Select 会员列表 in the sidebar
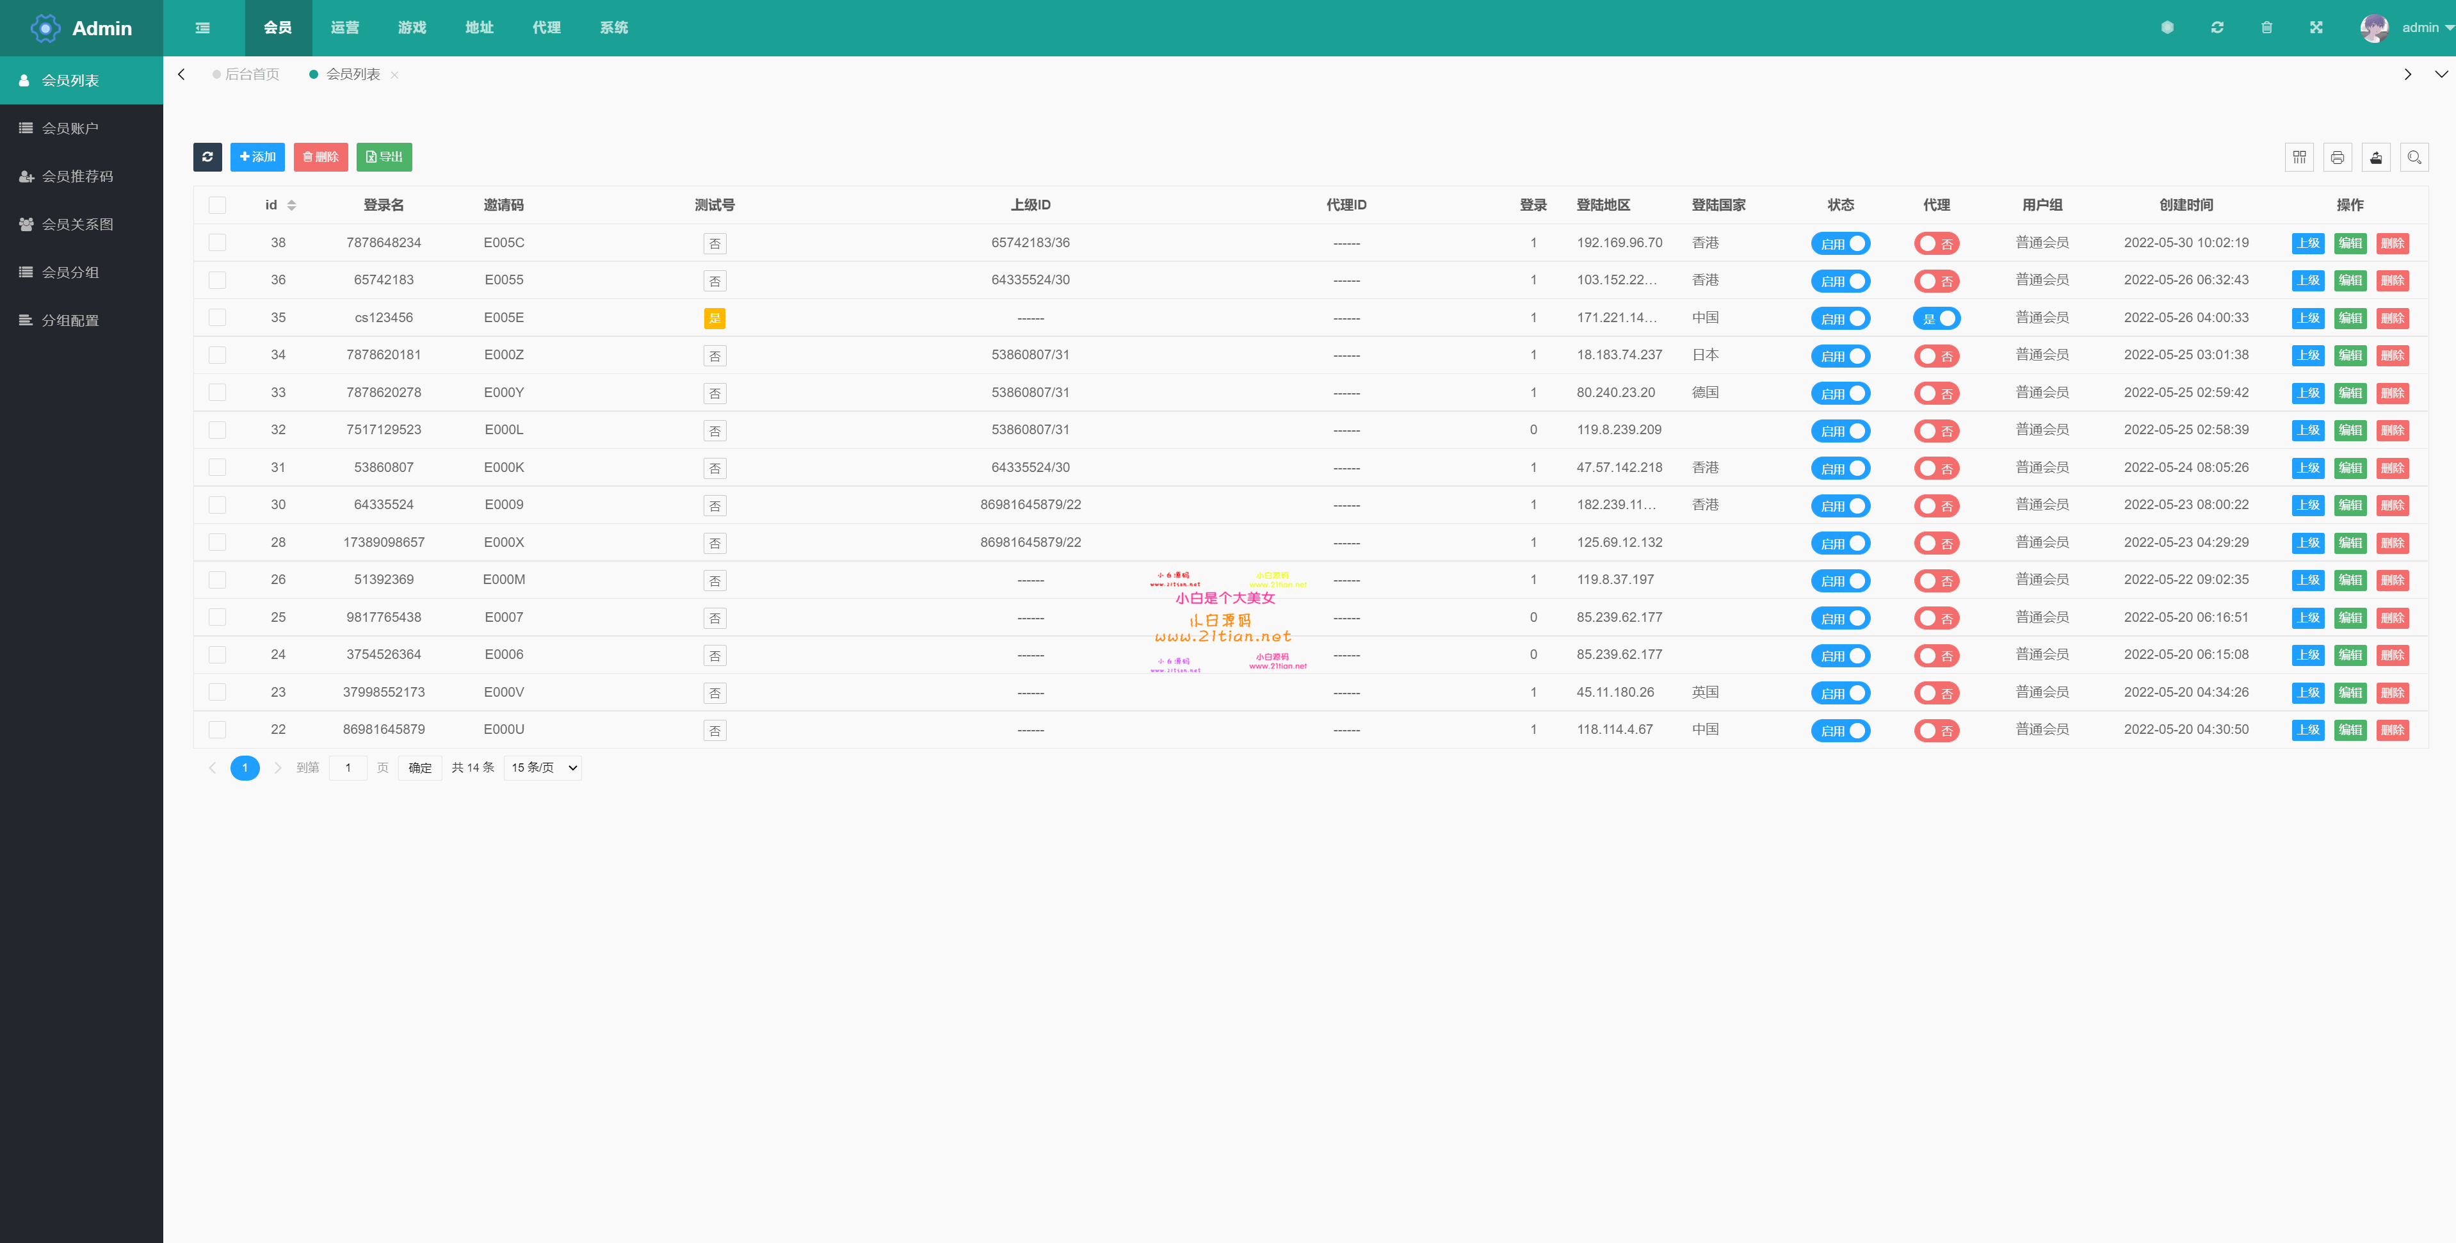 (81, 80)
